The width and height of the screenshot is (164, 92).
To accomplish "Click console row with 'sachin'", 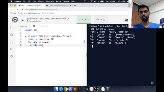I will tap(109, 40).
